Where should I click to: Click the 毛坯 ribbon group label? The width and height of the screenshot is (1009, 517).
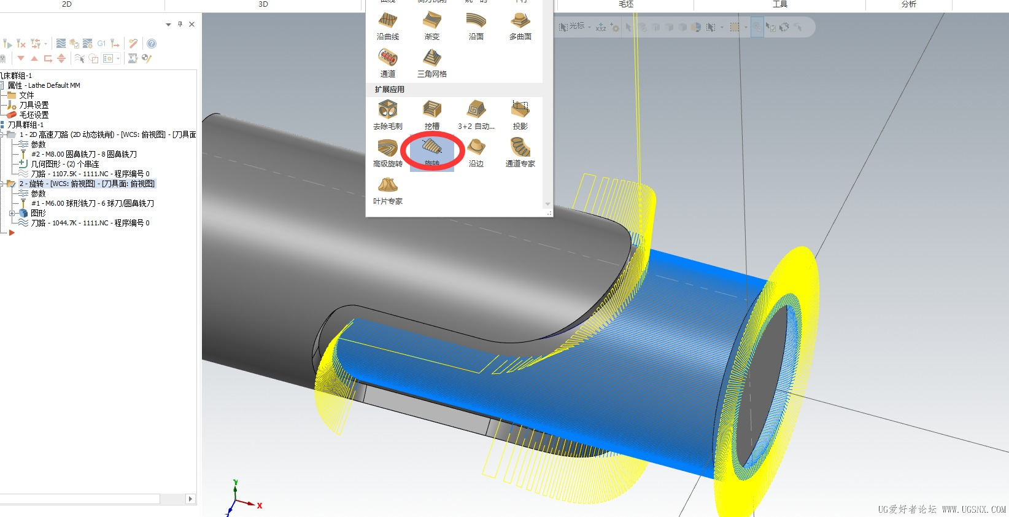pyautogui.click(x=625, y=4)
